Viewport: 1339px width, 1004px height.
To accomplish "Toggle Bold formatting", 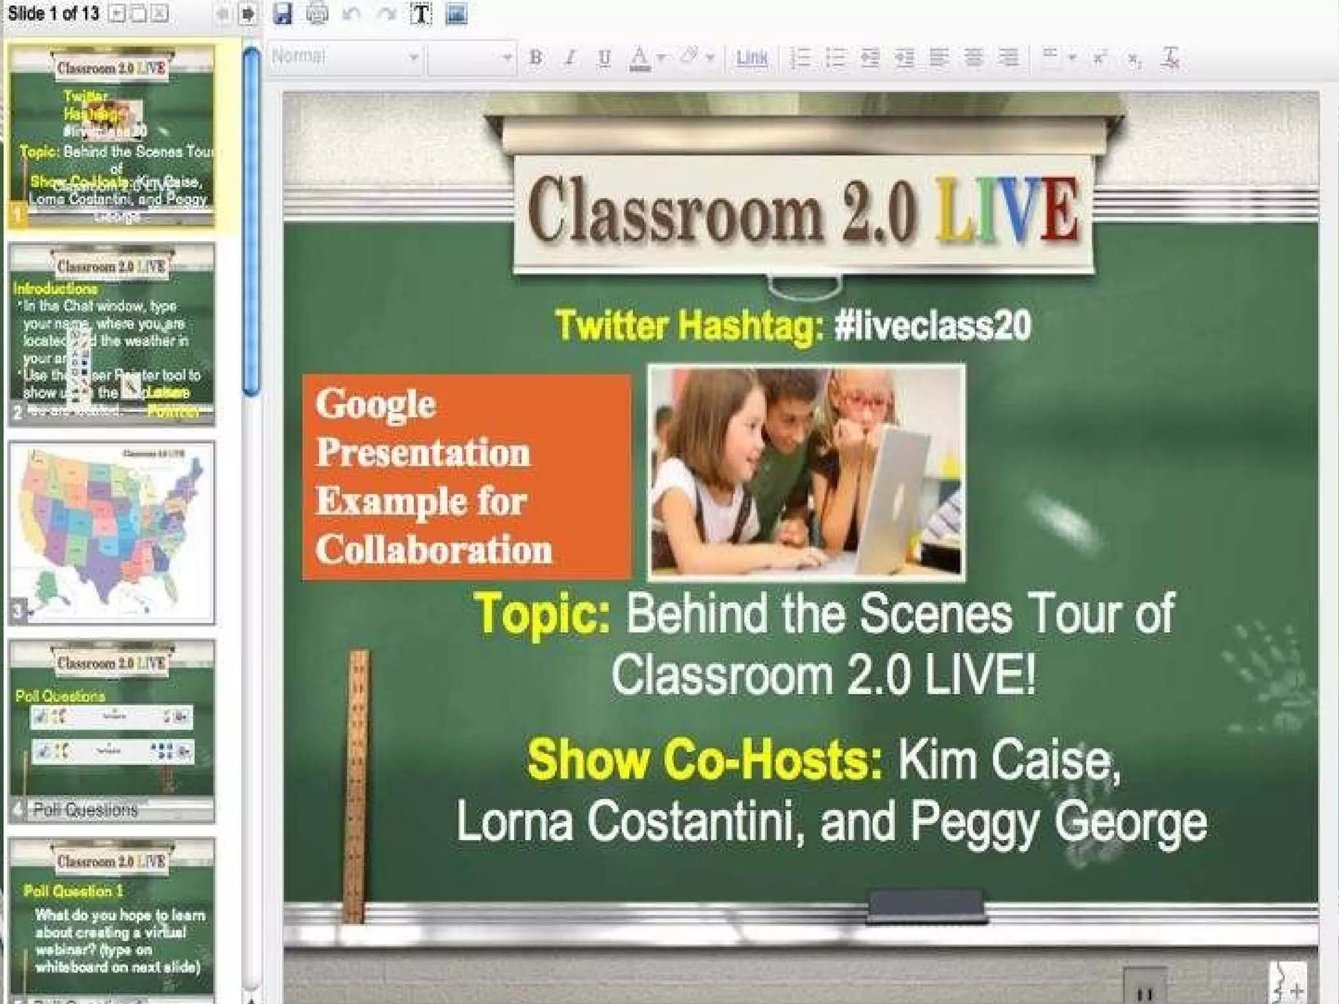I will coord(536,59).
